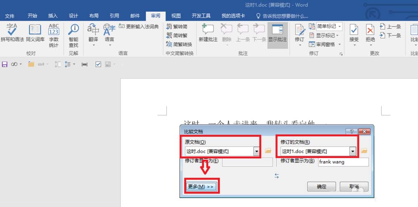Open the View tab
The width and height of the screenshot is (418, 207).
pyautogui.click(x=176, y=16)
